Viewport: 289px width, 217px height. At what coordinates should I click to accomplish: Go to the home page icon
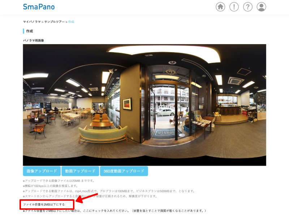(x=220, y=7)
